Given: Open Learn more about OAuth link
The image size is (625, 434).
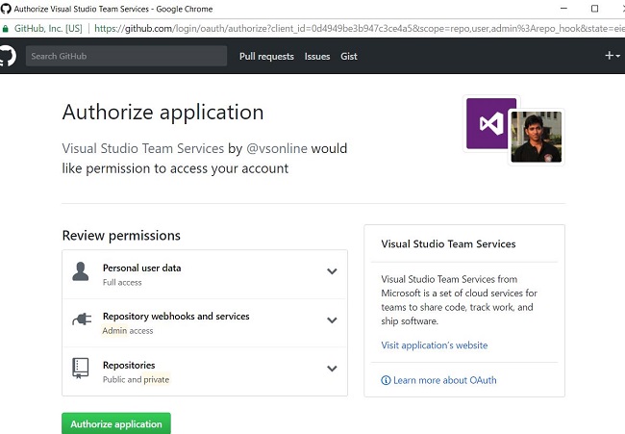Looking at the screenshot, I should (439, 380).
